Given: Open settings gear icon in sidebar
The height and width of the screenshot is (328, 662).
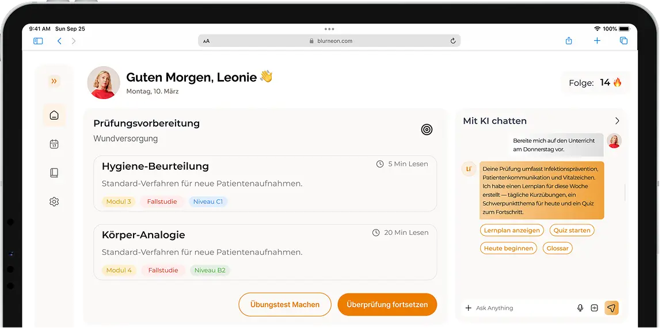Looking at the screenshot, I should pyautogui.click(x=54, y=202).
